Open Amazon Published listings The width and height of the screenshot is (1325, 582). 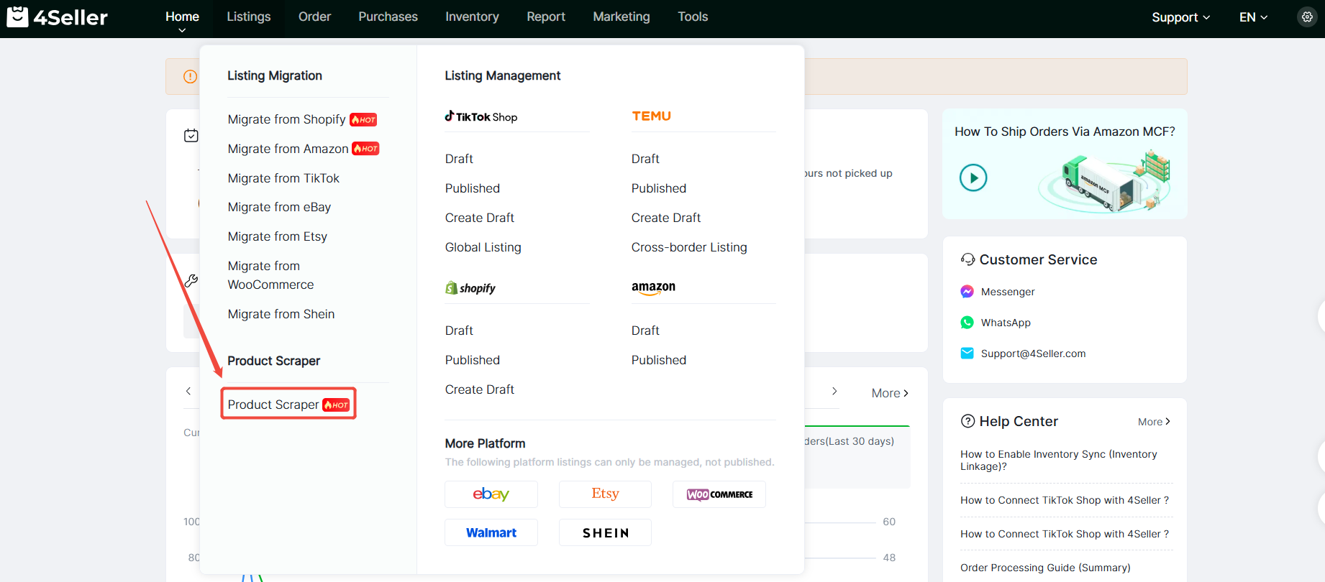(x=659, y=360)
